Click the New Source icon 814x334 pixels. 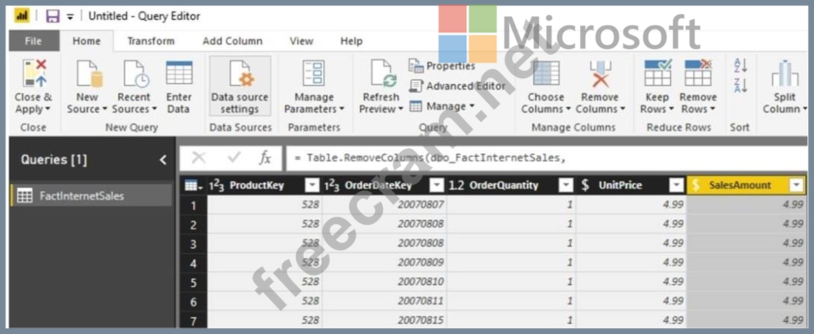click(90, 73)
